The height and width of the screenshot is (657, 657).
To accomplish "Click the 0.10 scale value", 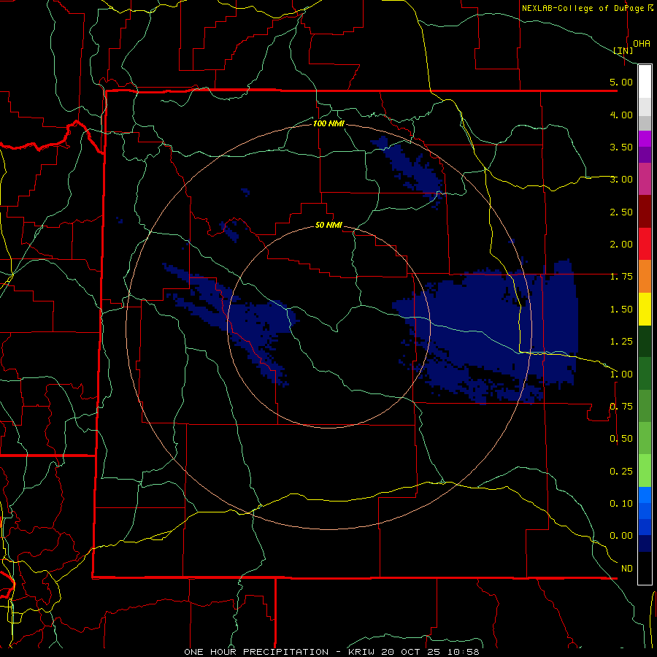I will 621,503.
